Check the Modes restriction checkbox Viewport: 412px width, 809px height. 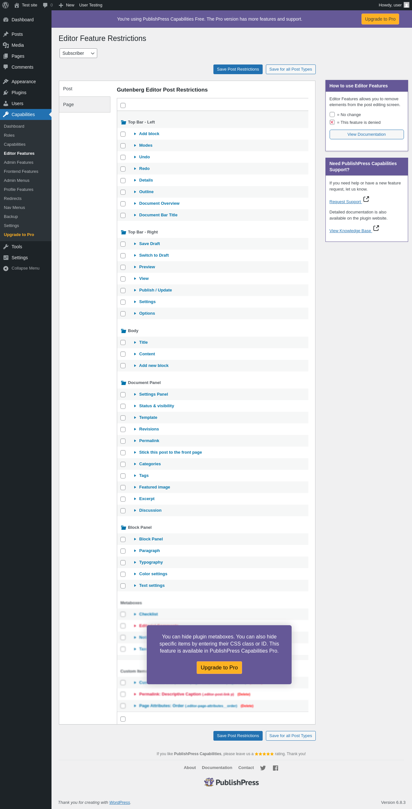coord(123,146)
